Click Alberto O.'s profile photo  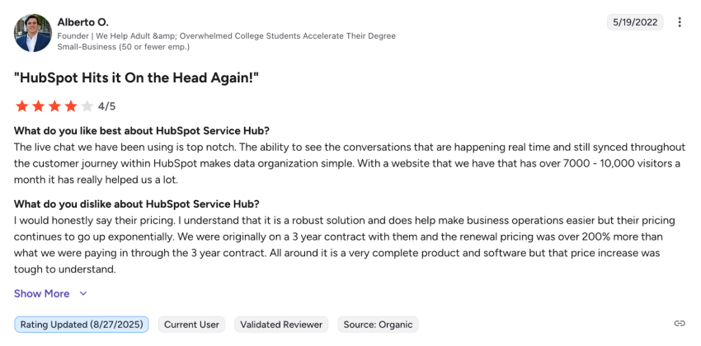tap(33, 32)
